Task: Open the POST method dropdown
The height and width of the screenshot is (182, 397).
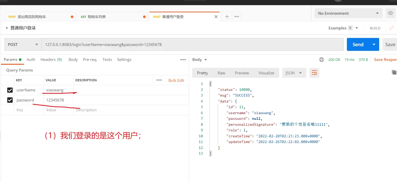Action: pos(23,45)
